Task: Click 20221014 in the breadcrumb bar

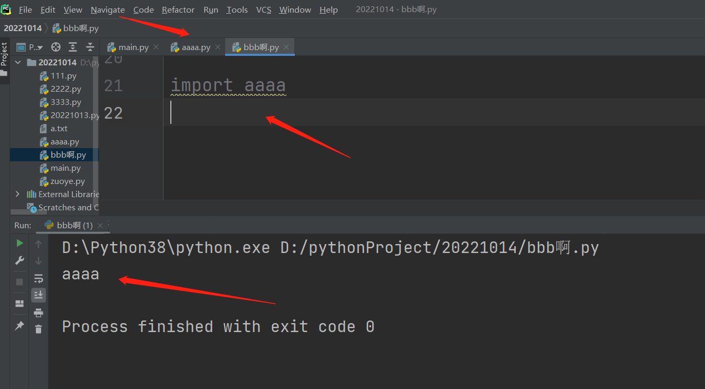Action: point(23,28)
